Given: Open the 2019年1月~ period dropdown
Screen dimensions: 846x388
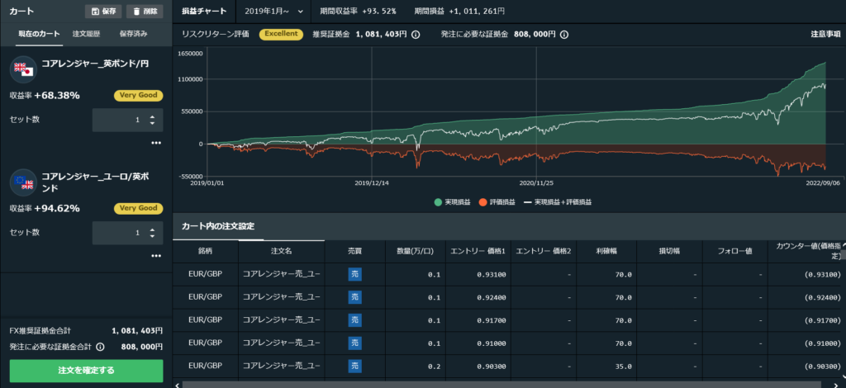Looking at the screenshot, I should click(273, 12).
